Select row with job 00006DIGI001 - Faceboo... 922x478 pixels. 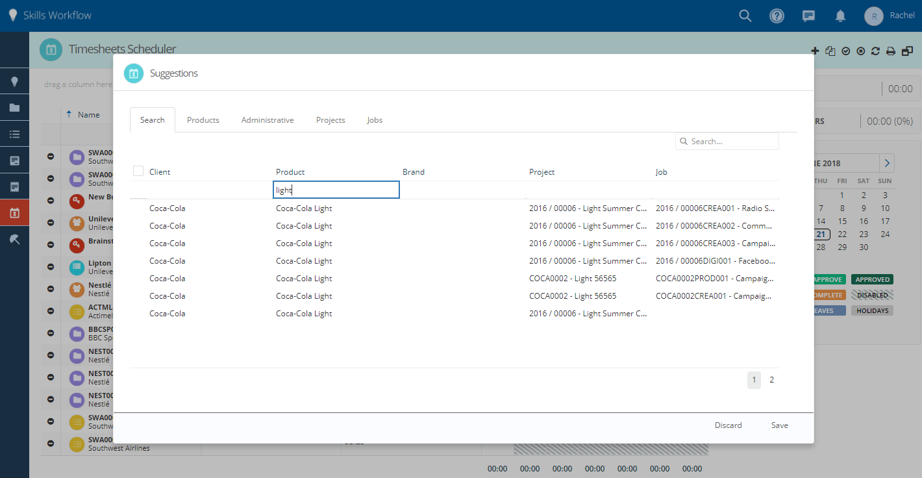click(x=455, y=261)
